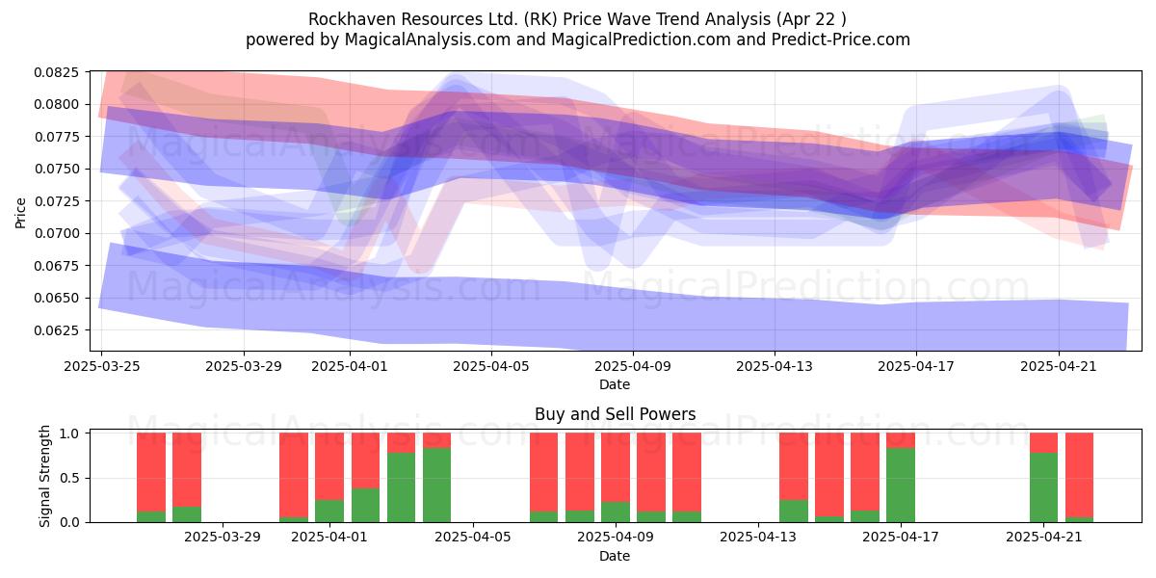Click the red segment of the 2025-04-01 bar

click(329, 466)
